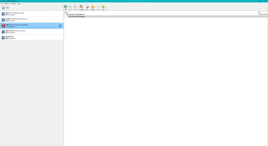
Task: Open snapshot Properties from the toolbar
Action: click(81, 7)
